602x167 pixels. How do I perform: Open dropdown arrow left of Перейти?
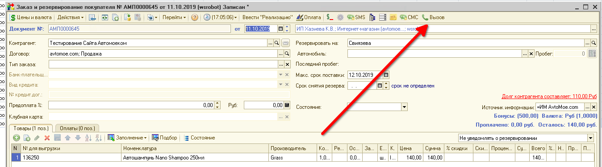click(152, 17)
